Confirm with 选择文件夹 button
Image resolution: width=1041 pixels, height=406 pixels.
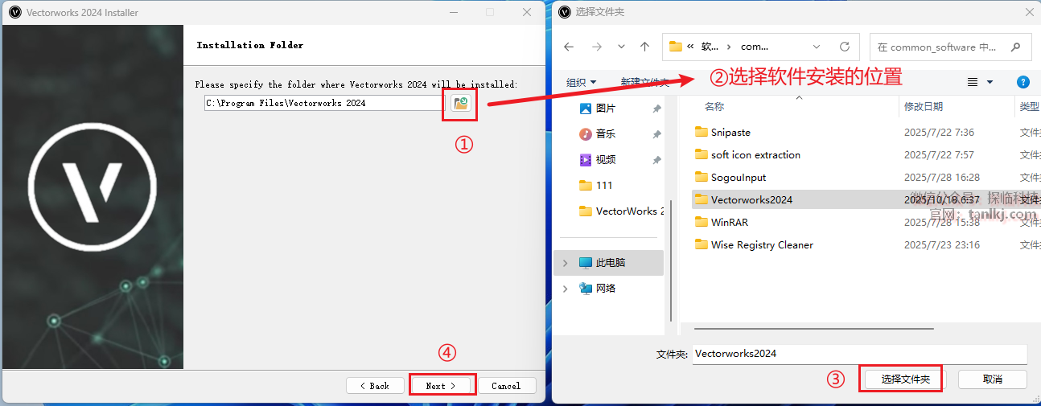pos(905,379)
